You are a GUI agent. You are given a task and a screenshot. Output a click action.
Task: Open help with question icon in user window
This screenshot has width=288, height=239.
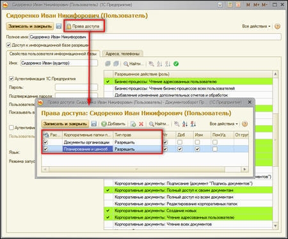click(277, 26)
